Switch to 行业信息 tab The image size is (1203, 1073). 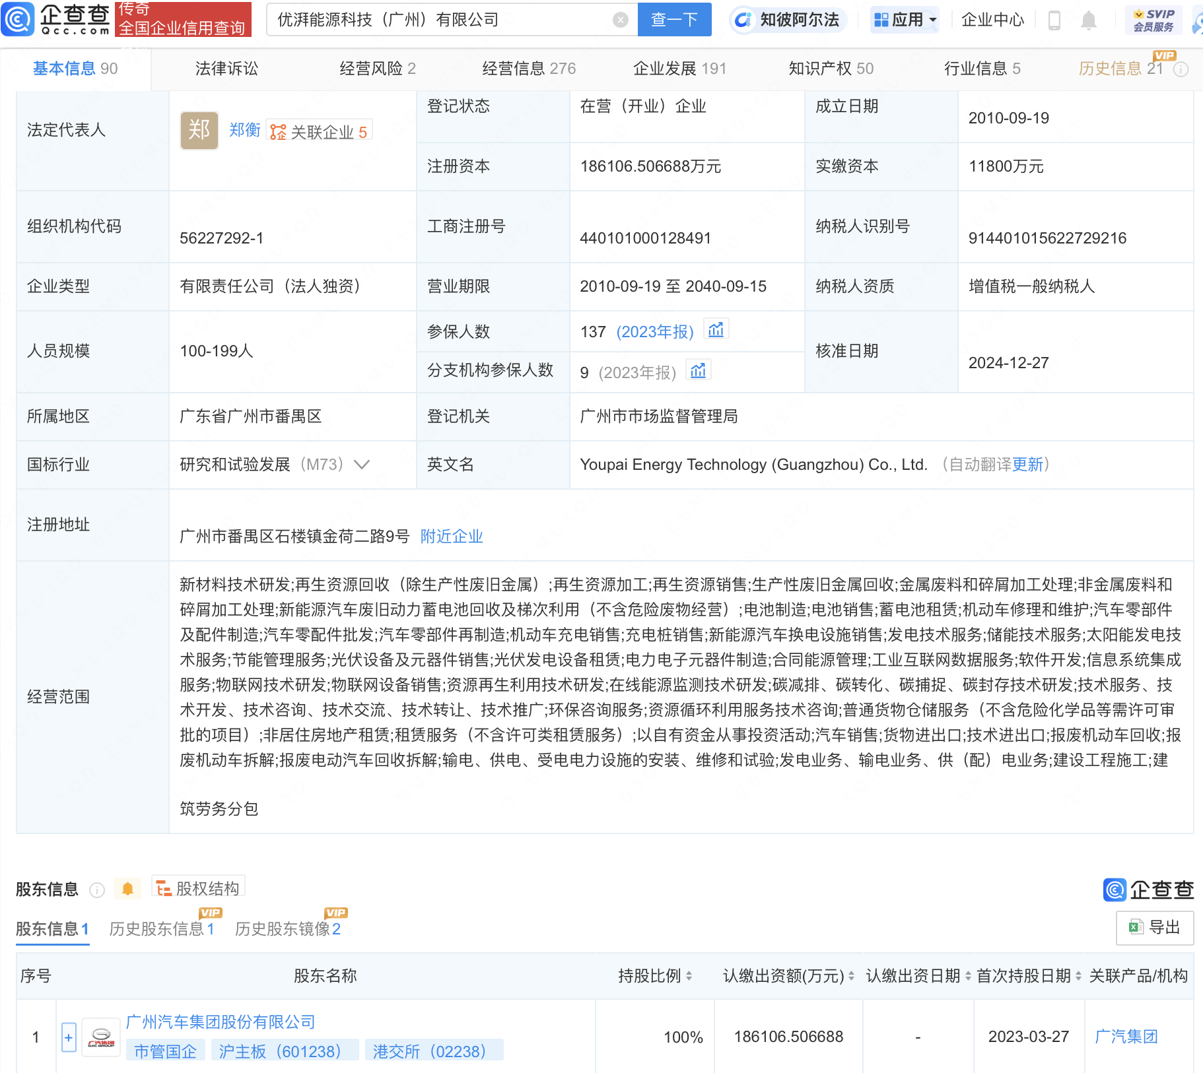(x=982, y=69)
